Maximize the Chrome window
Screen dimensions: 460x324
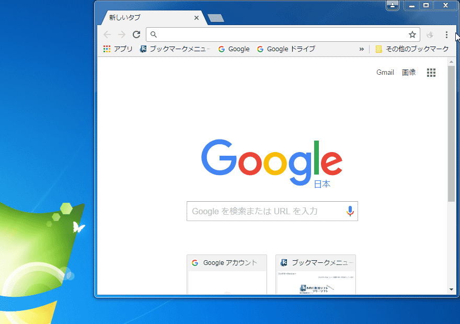[x=426, y=5]
